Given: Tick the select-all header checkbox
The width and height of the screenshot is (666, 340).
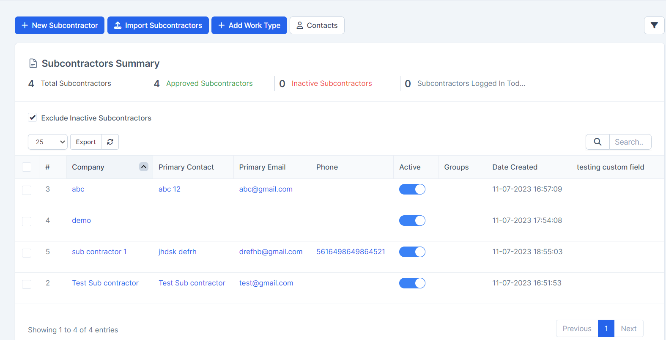Looking at the screenshot, I should click(x=27, y=167).
